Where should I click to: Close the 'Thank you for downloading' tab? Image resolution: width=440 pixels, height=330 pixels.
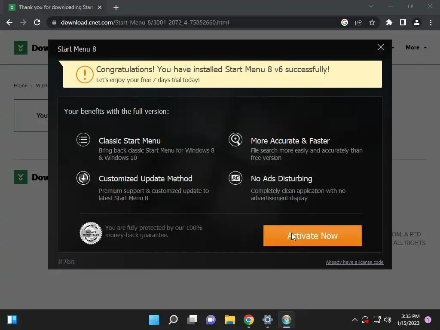[x=100, y=7]
